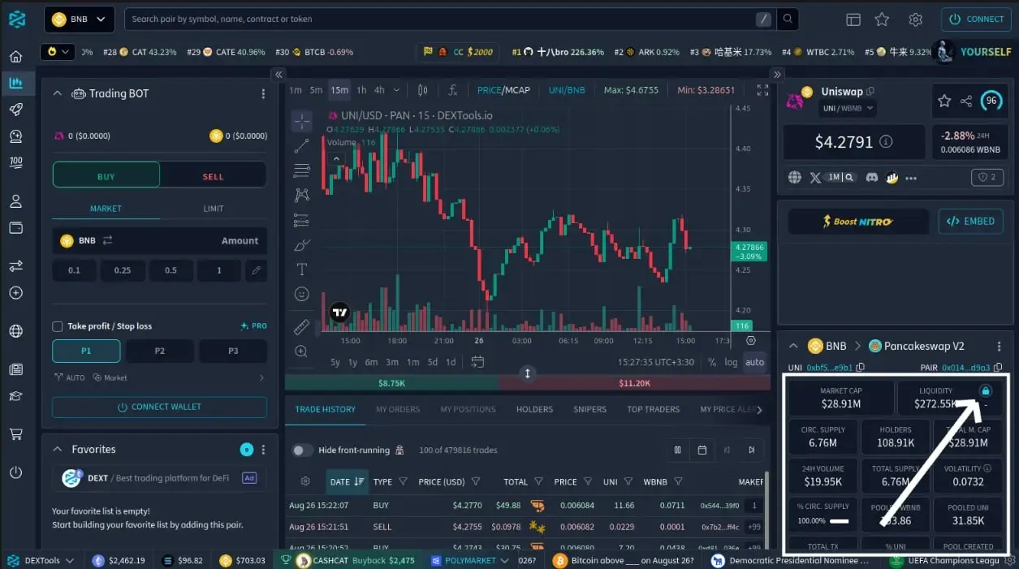Image resolution: width=1019 pixels, height=569 pixels.
Task: Click the EMBED button
Action: (971, 221)
